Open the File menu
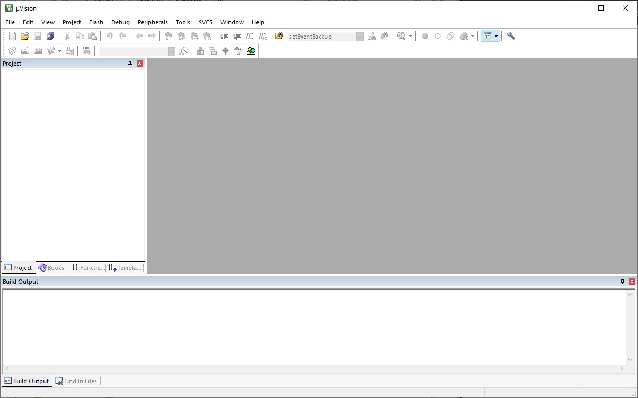The image size is (638, 398). coord(10,22)
